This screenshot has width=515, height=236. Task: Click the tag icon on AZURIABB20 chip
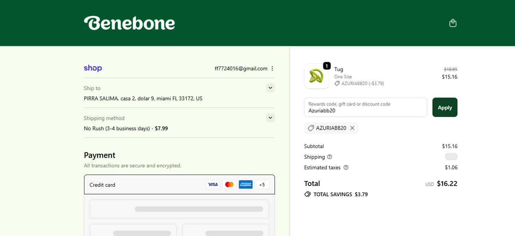tap(311, 128)
